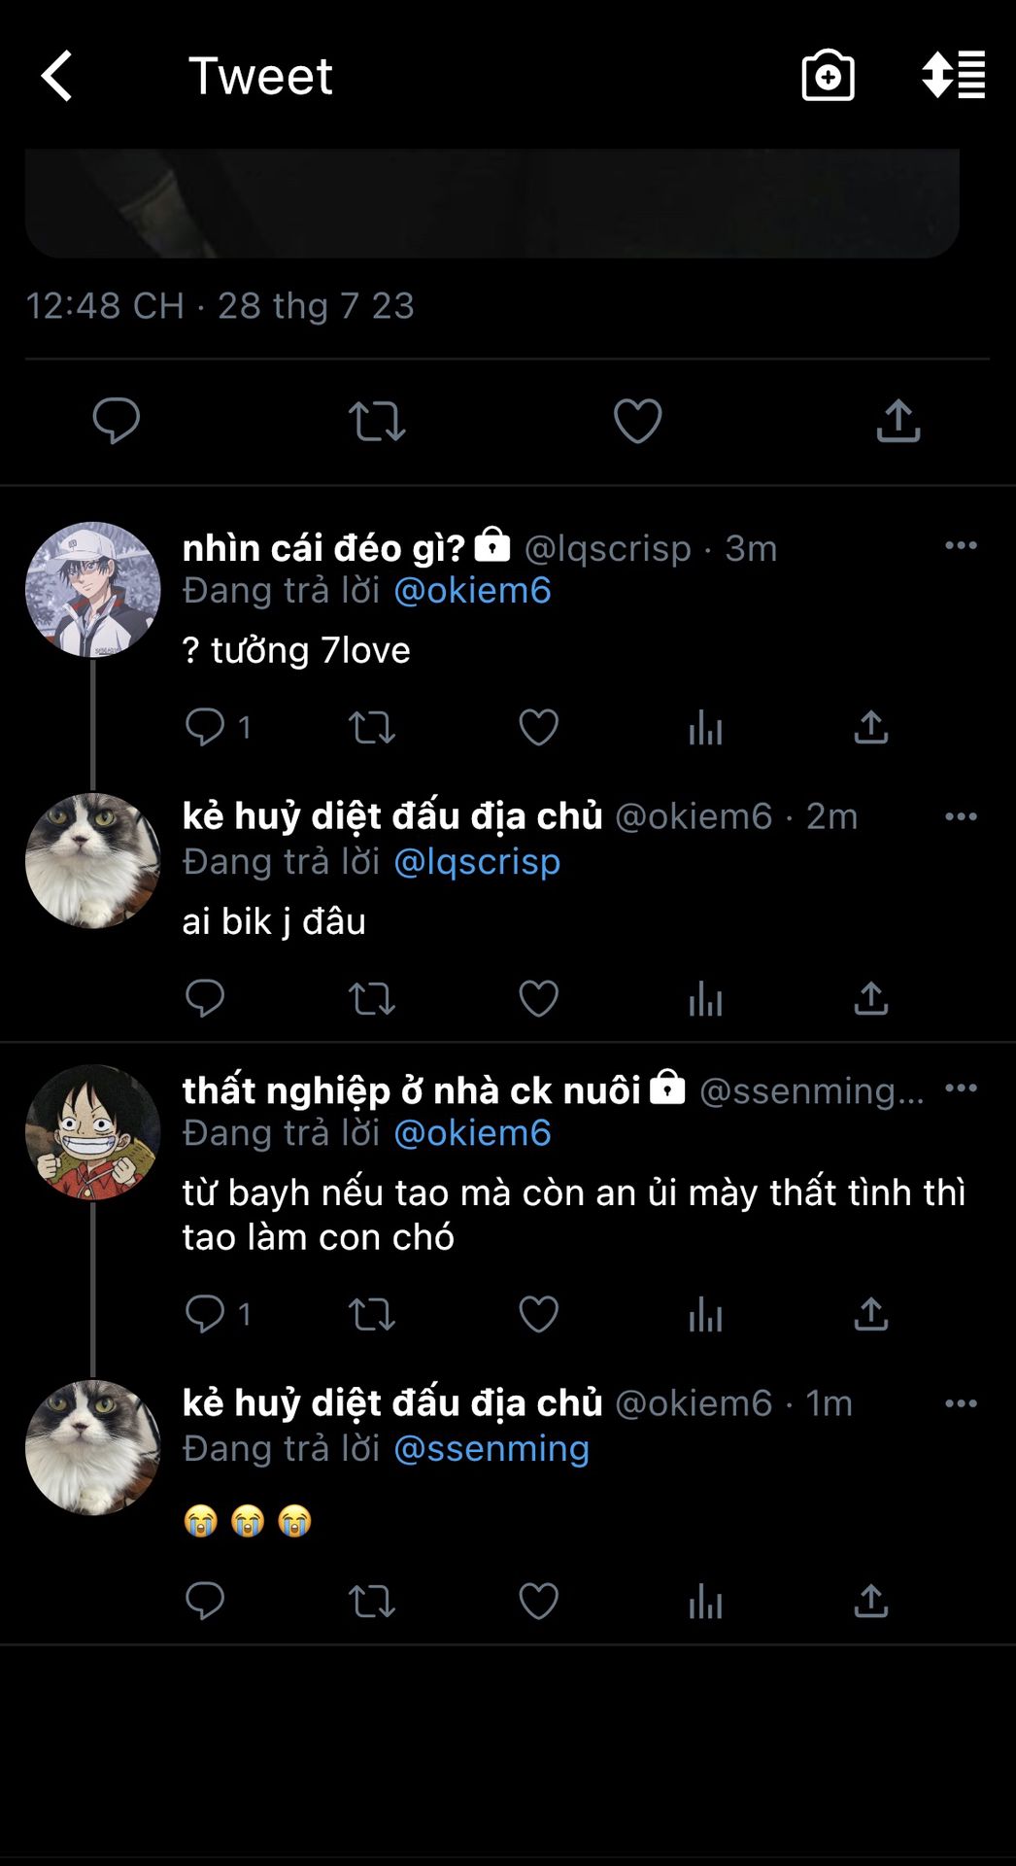
Task: Tap the @lqscrisp mention in the cat reply
Action: (x=477, y=861)
